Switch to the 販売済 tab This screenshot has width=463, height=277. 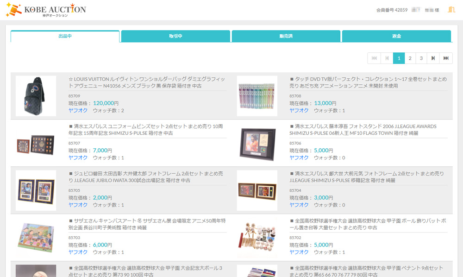click(x=286, y=36)
